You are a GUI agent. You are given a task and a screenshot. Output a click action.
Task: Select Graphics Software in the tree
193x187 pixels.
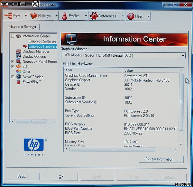42,41
